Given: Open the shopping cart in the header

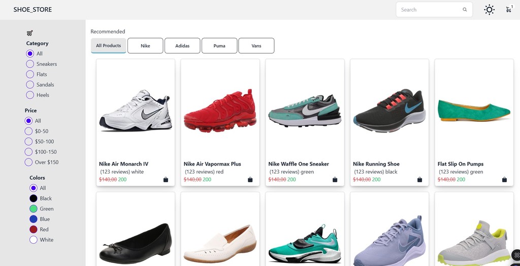Looking at the screenshot, I should coord(509,9).
